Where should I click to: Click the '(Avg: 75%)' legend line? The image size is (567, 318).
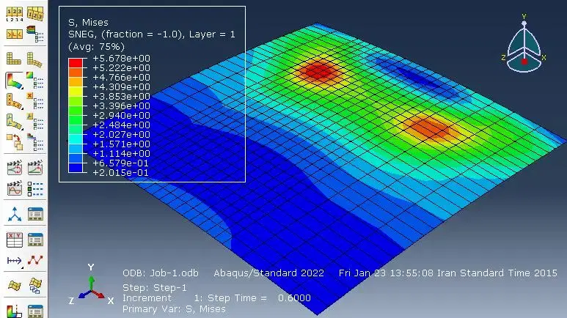[x=96, y=47]
